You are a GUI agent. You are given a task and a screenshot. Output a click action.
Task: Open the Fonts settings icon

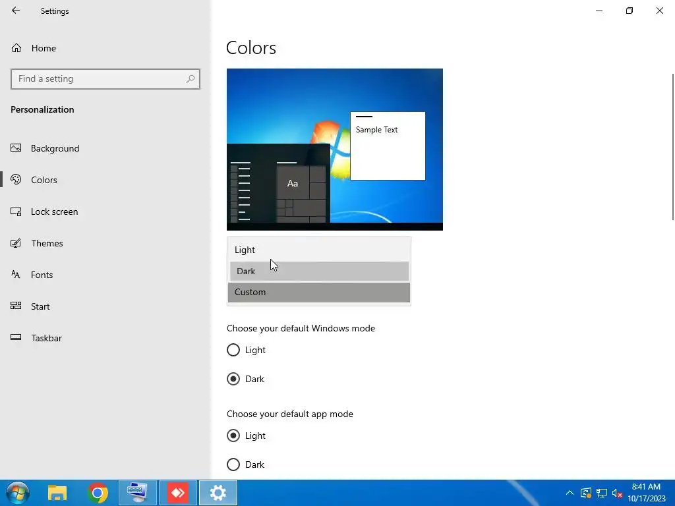coord(16,275)
